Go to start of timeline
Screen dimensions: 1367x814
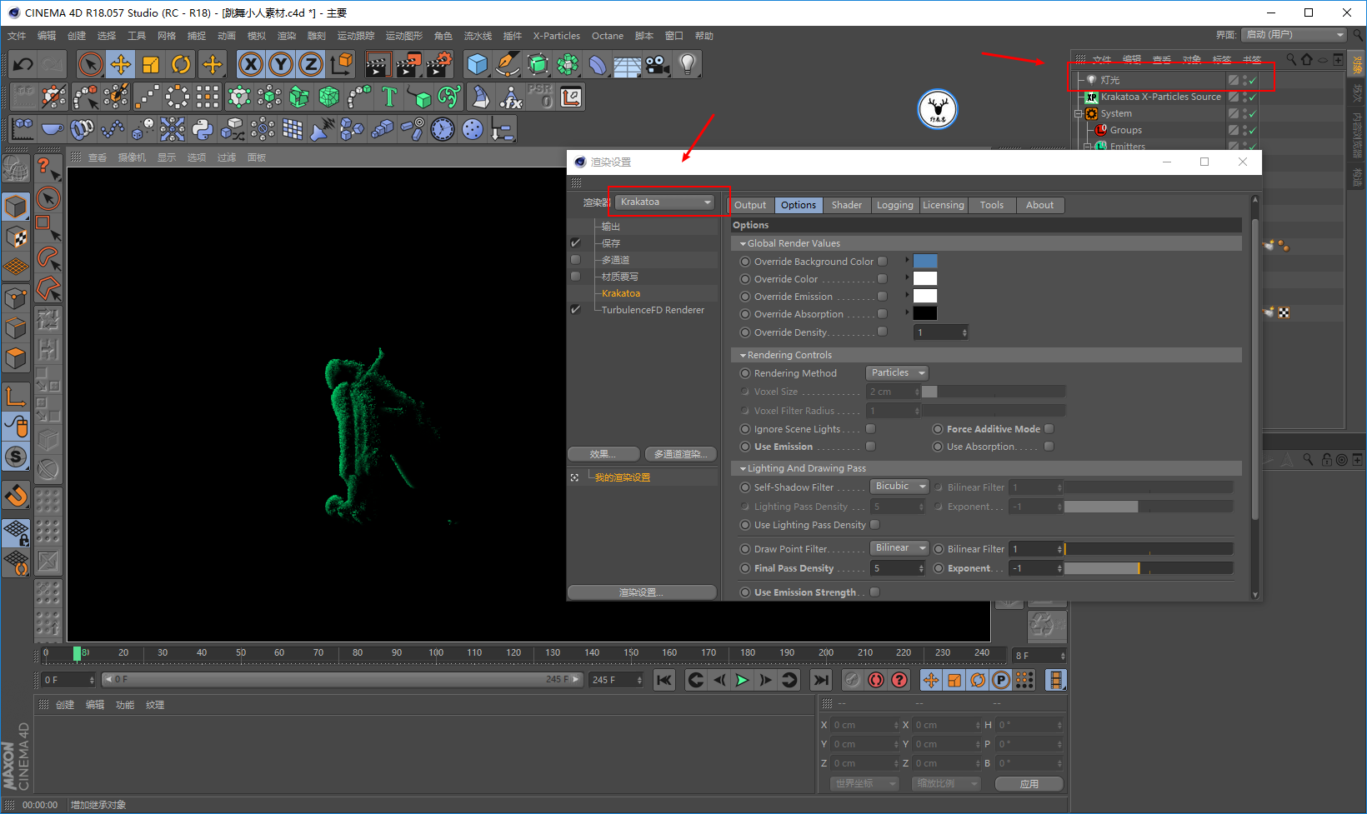click(664, 680)
